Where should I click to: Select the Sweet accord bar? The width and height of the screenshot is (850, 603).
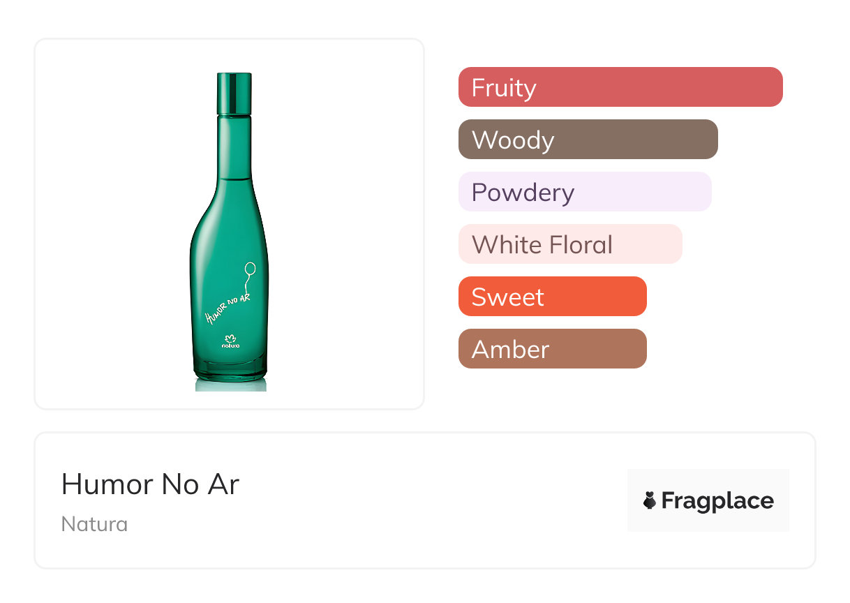552,297
